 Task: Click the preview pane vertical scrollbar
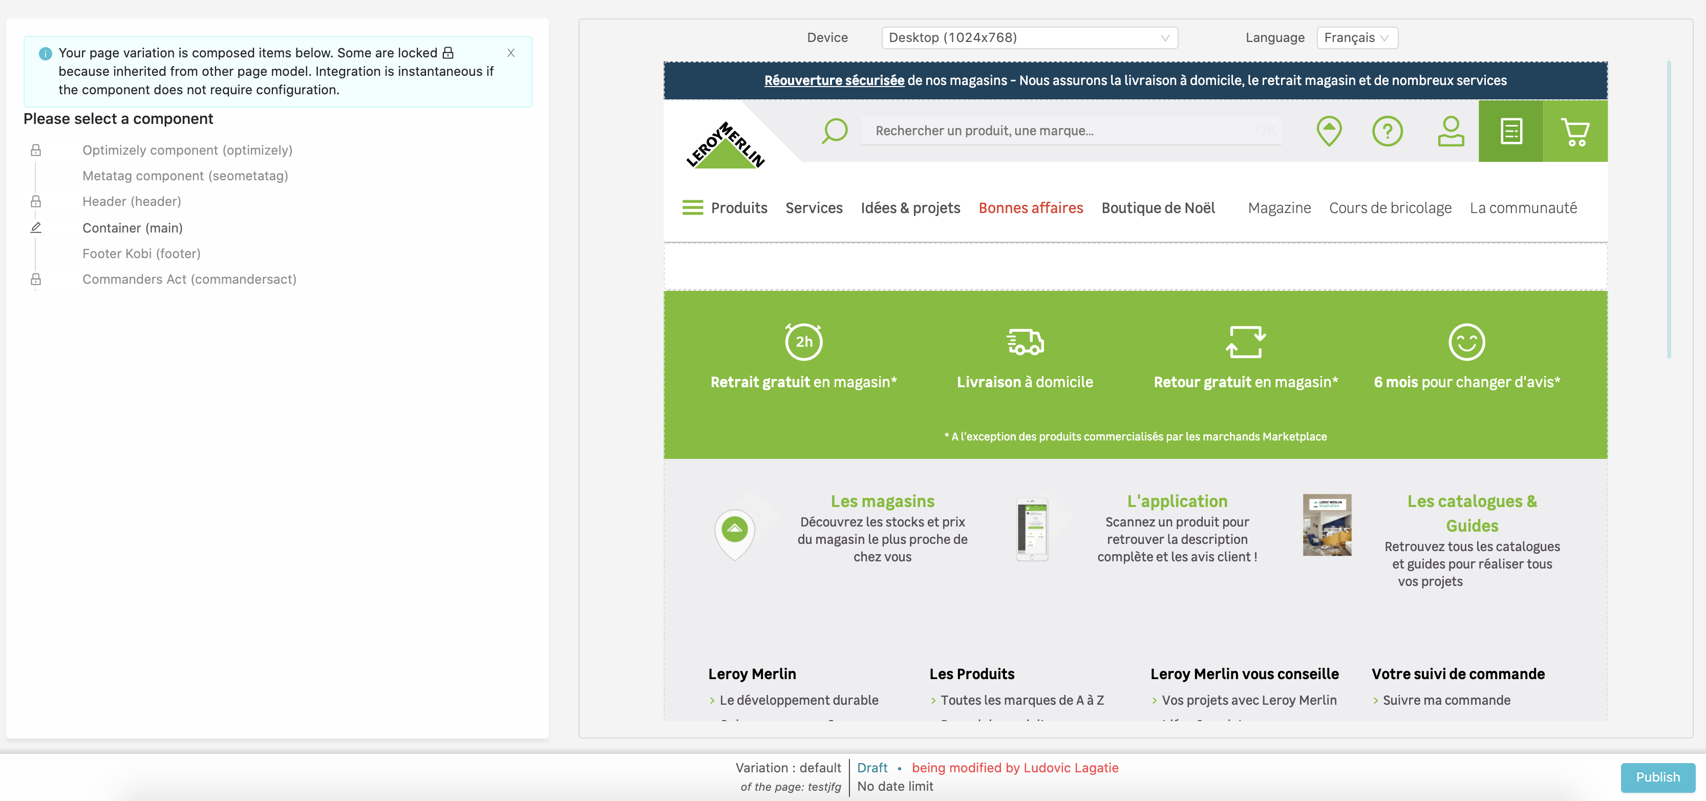point(1668,209)
